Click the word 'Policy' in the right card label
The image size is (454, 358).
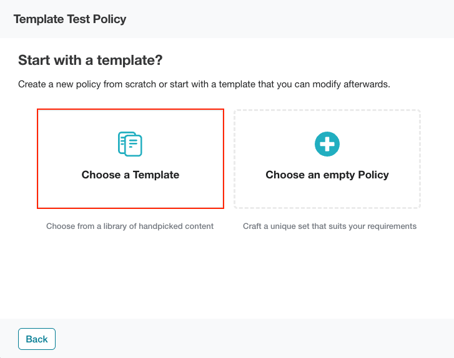pos(373,175)
